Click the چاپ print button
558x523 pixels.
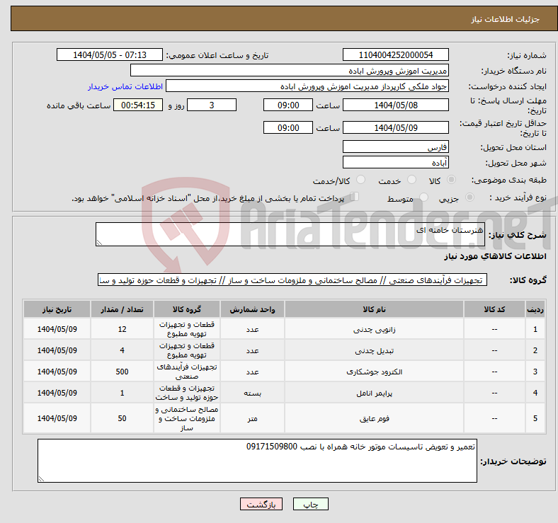(x=311, y=504)
